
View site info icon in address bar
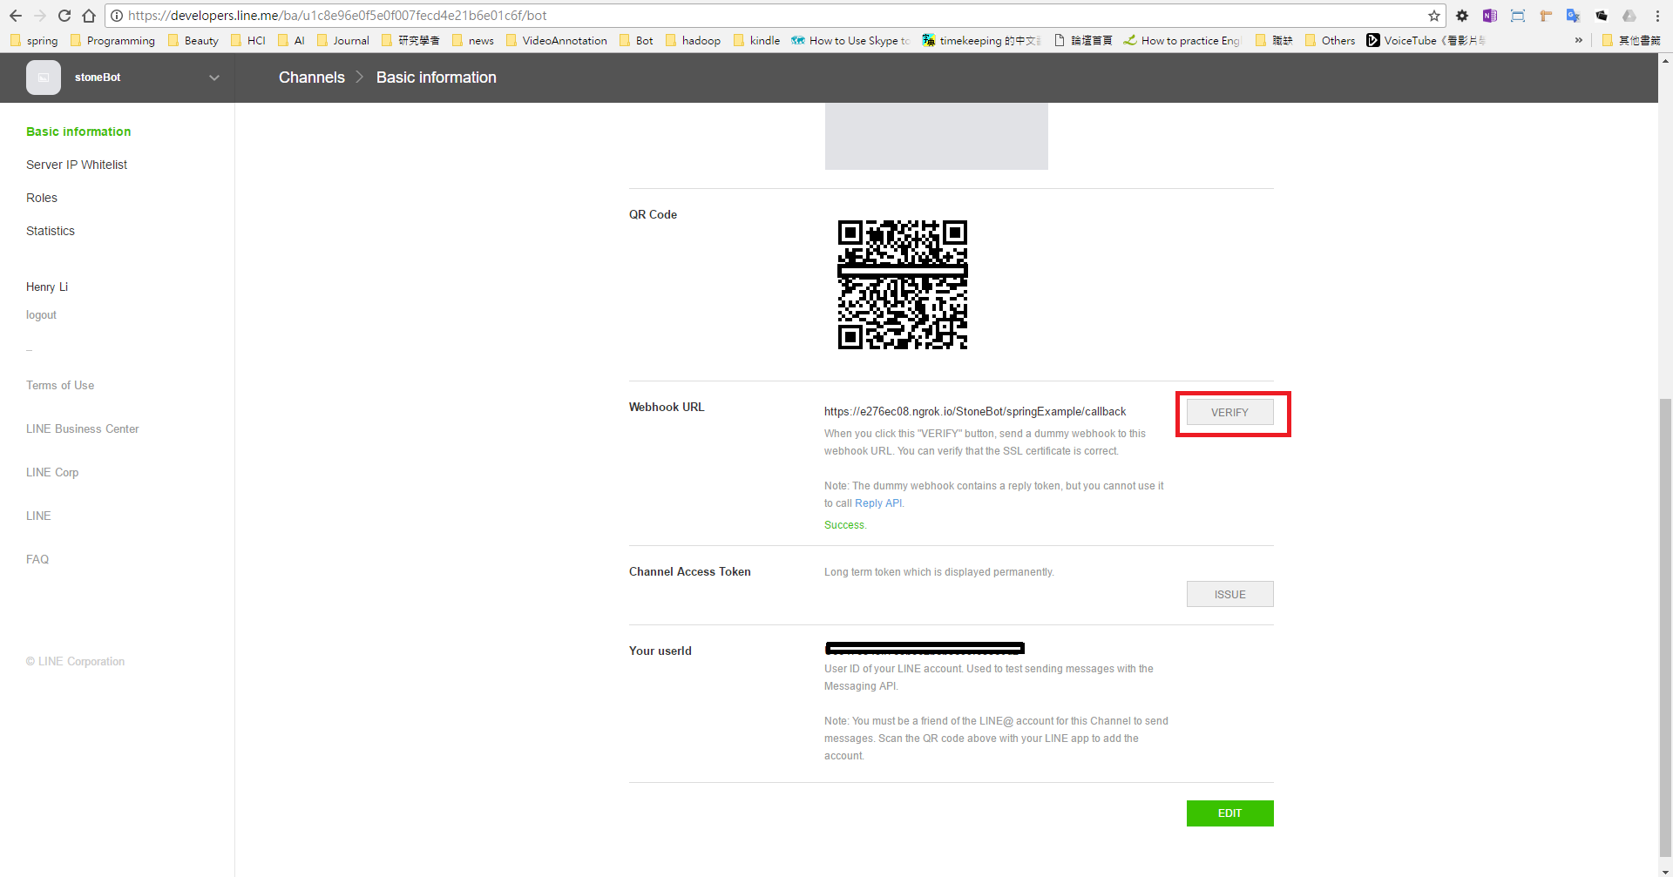[117, 16]
